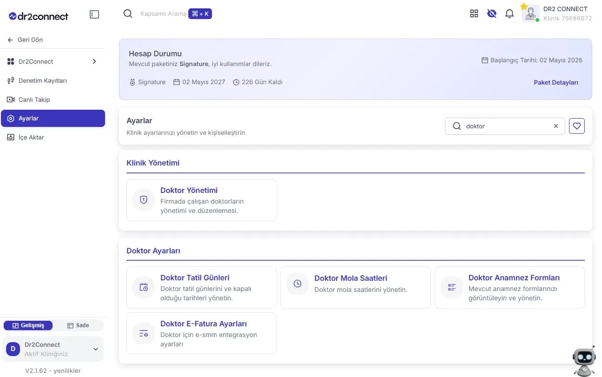
Task: Open the apps grid icon
Action: pyautogui.click(x=474, y=13)
